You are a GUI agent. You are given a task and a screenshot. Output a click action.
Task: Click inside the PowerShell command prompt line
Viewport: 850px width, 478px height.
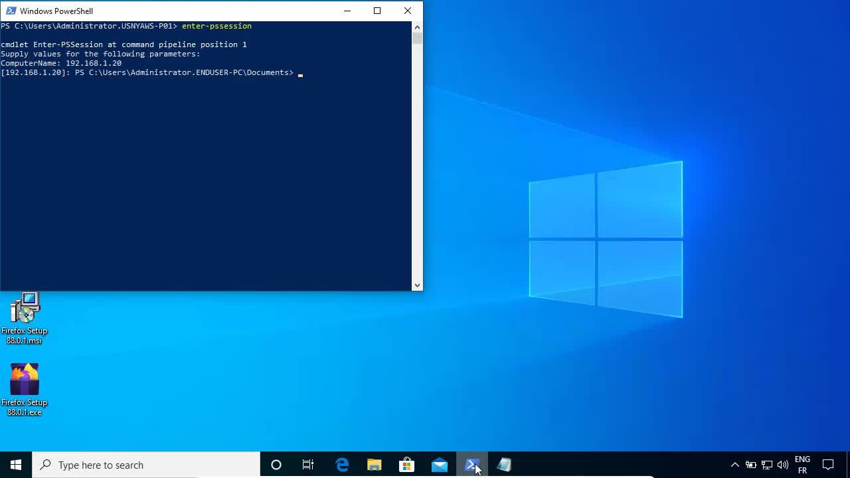300,72
